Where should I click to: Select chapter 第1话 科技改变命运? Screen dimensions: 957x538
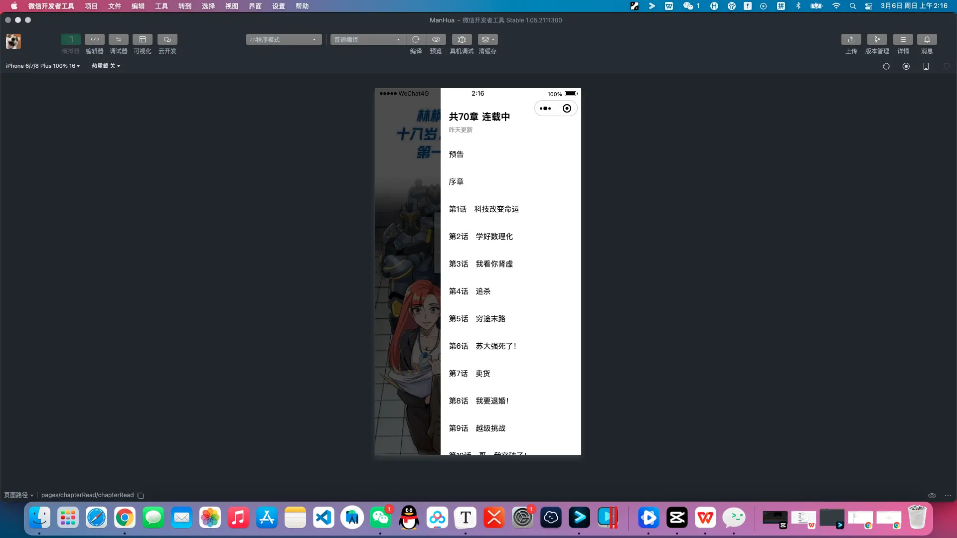[x=483, y=209]
